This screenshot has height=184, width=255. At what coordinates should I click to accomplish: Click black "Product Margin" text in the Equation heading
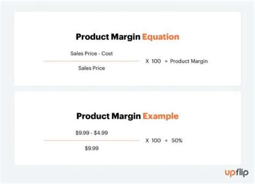click(108, 37)
